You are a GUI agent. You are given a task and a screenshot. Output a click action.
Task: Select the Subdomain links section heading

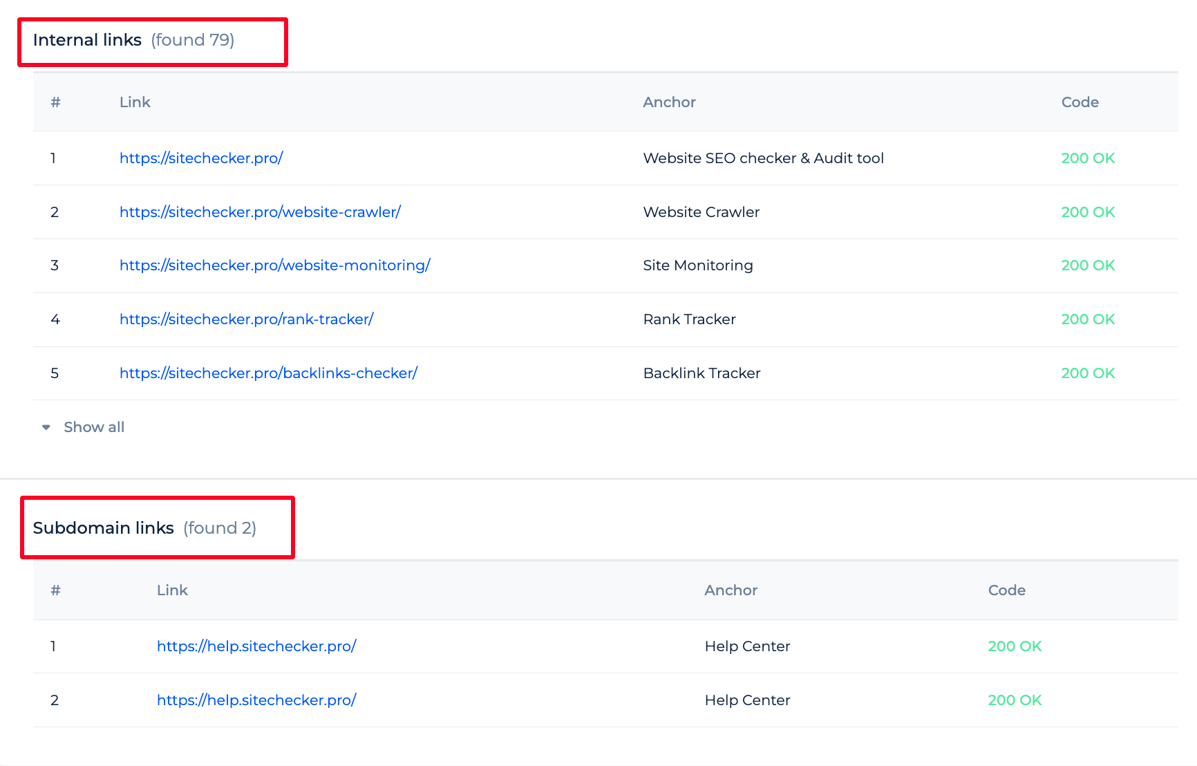coord(104,528)
